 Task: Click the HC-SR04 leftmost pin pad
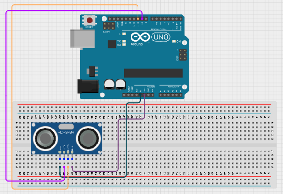(x=60, y=152)
